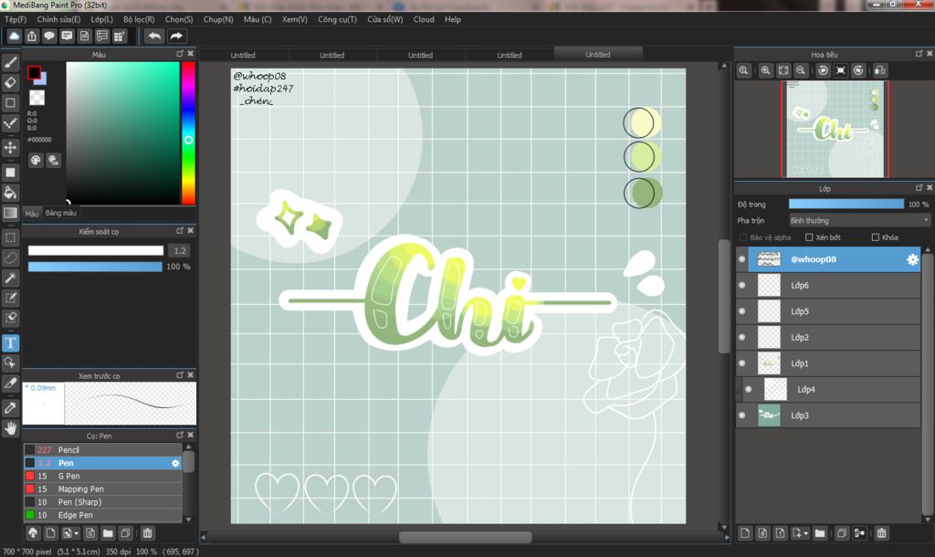Zoom in using Navigator magnifier plus

click(766, 70)
